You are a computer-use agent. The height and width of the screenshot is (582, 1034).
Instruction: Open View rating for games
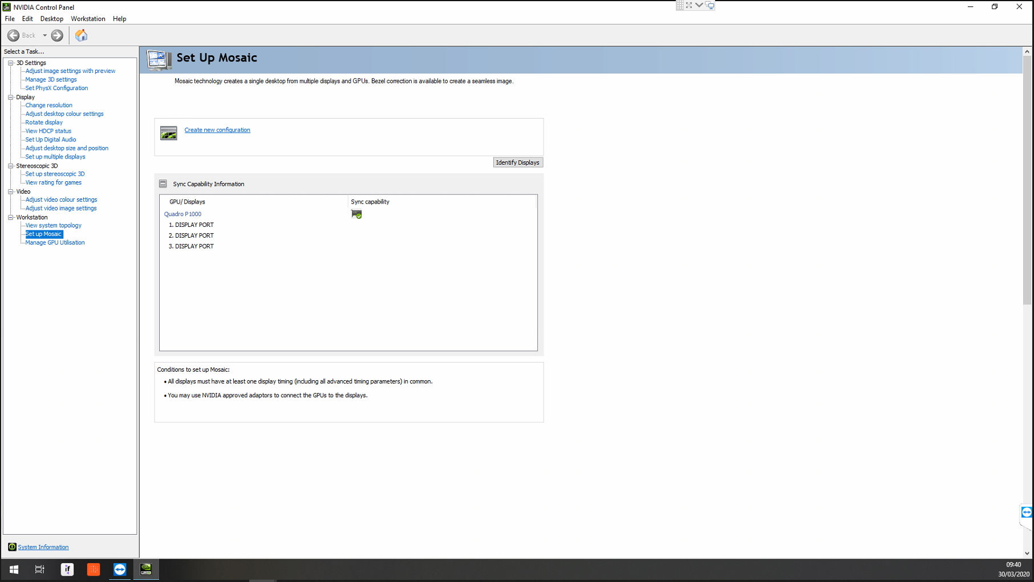click(53, 182)
